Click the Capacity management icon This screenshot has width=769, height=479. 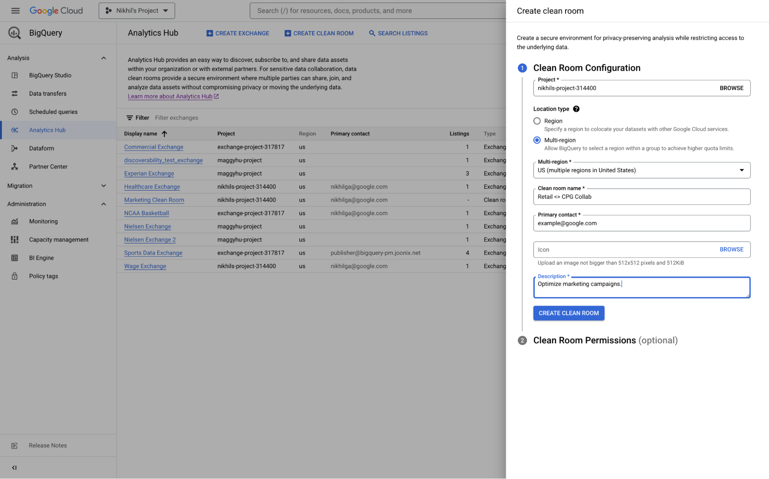[15, 240]
